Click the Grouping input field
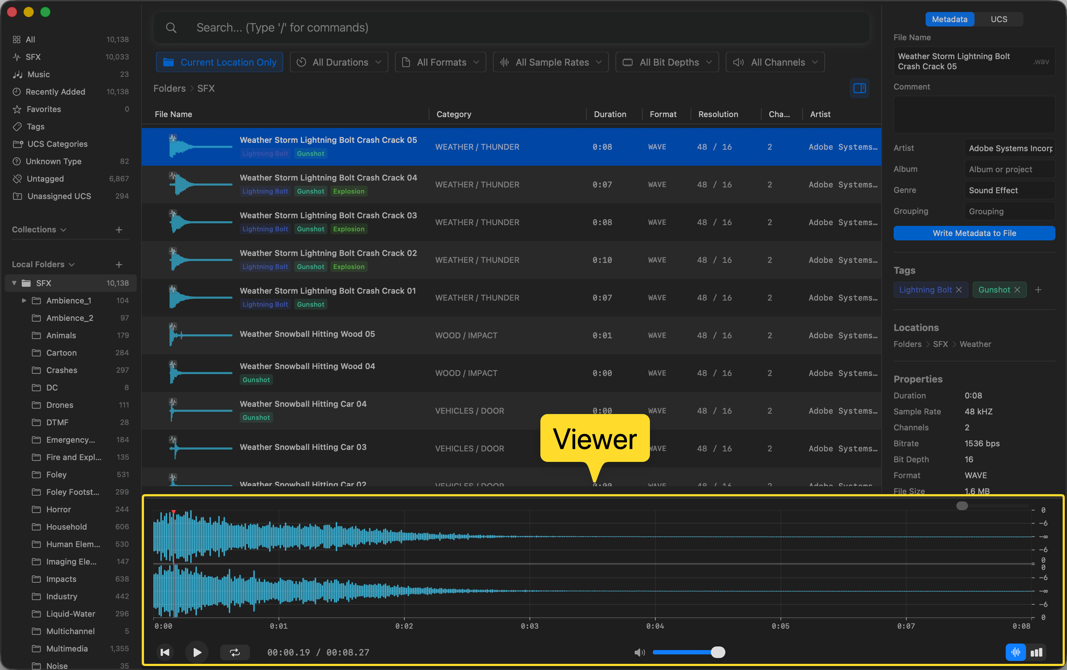Image resolution: width=1067 pixels, height=670 pixels. pyautogui.click(x=1009, y=211)
